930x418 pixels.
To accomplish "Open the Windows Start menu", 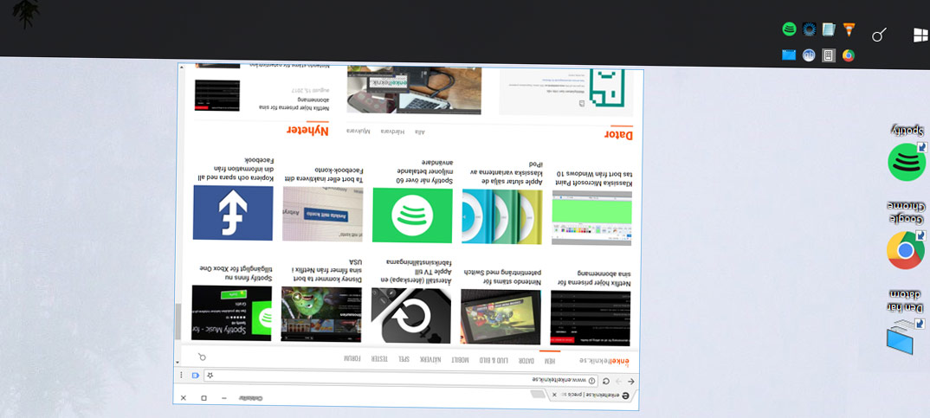I will coord(920,35).
